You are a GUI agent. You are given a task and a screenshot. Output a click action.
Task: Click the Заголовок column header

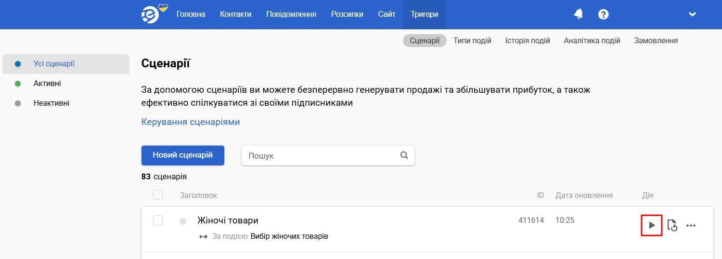198,196
